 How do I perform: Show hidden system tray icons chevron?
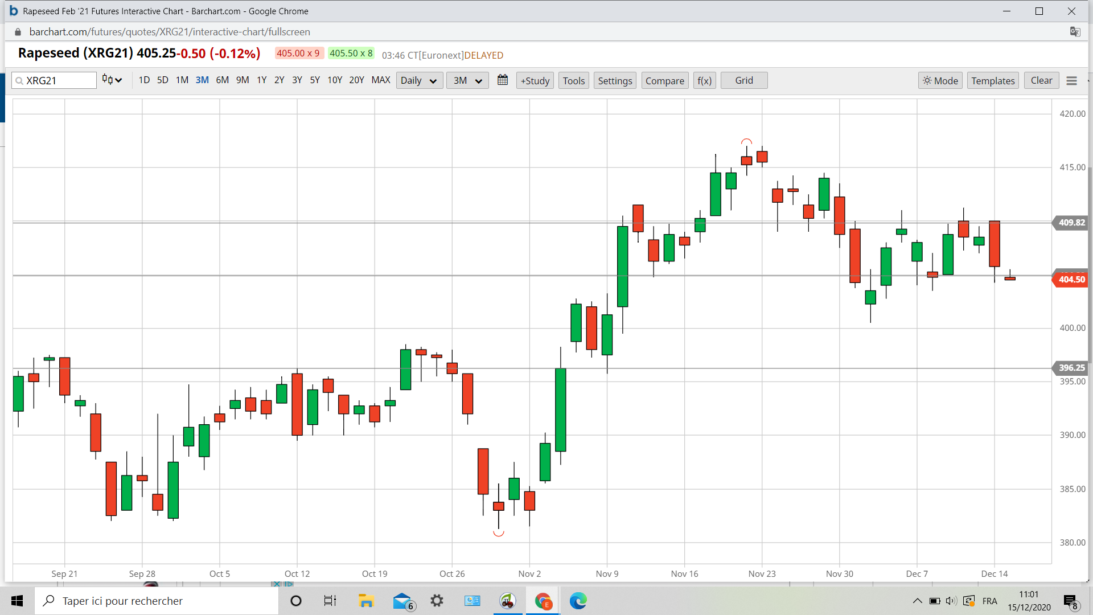pyautogui.click(x=917, y=601)
